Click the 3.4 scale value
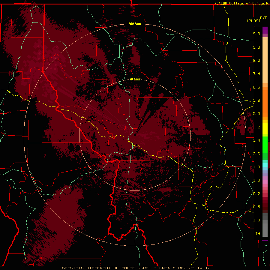The width and height of the screenshot is (270, 270). click(x=256, y=140)
